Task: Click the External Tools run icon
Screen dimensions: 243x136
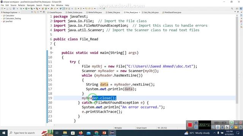Action: pos(37,9)
